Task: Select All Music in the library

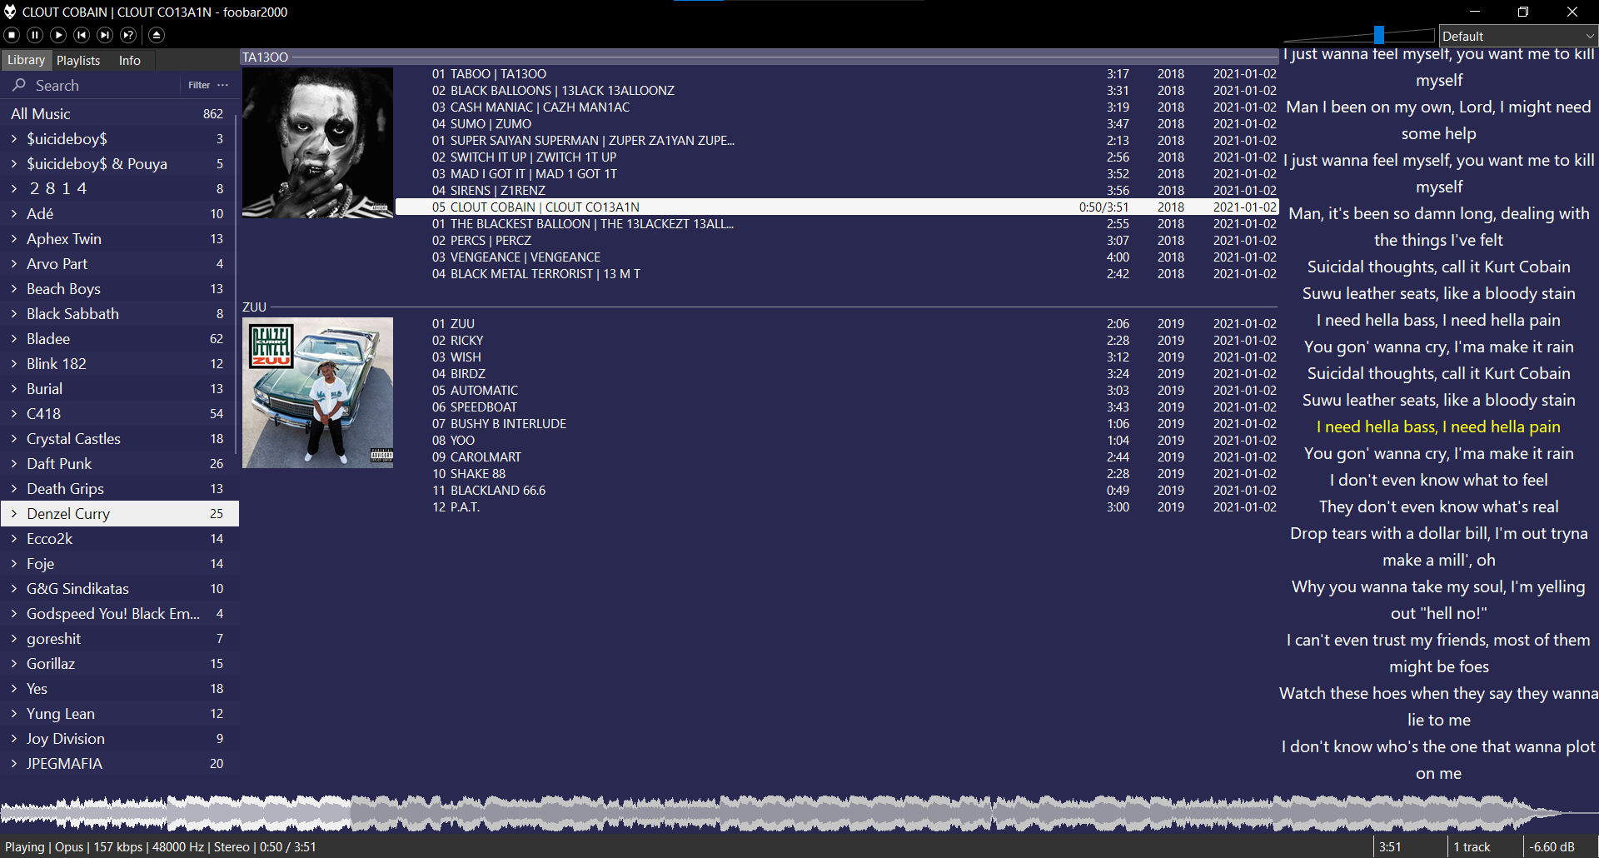Action: [120, 113]
